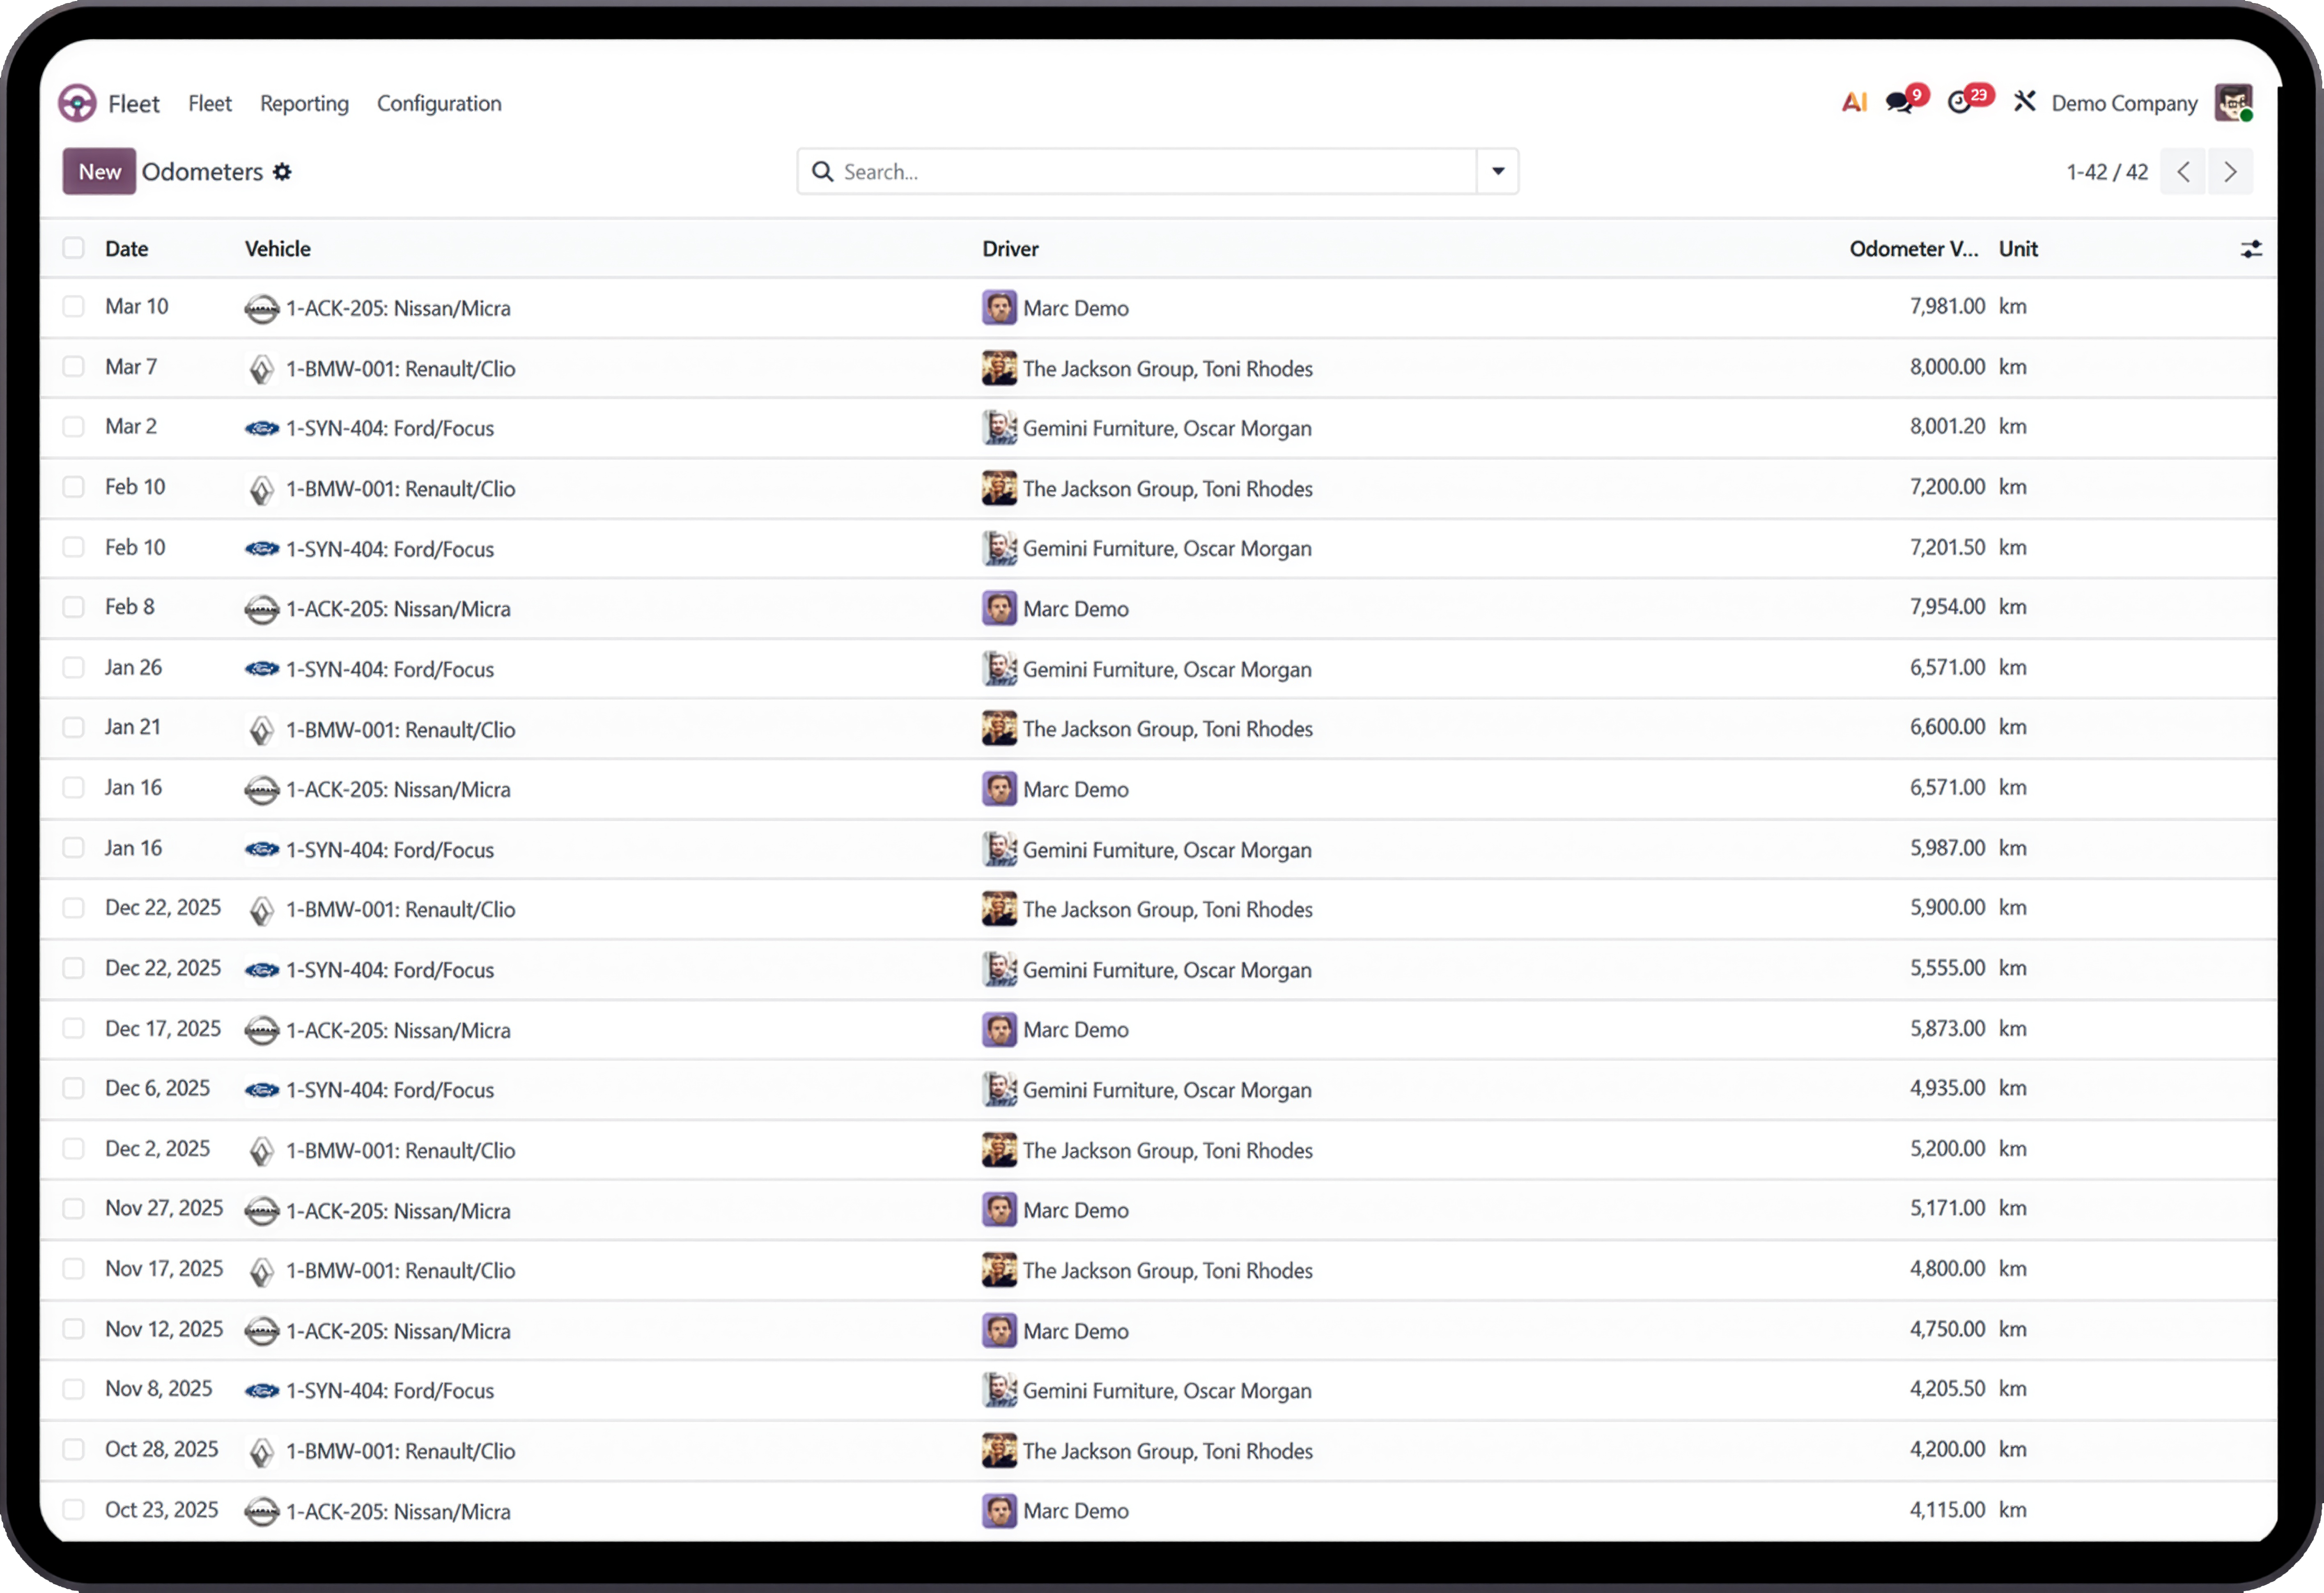Open the Fleet app home icon

pyautogui.click(x=77, y=103)
